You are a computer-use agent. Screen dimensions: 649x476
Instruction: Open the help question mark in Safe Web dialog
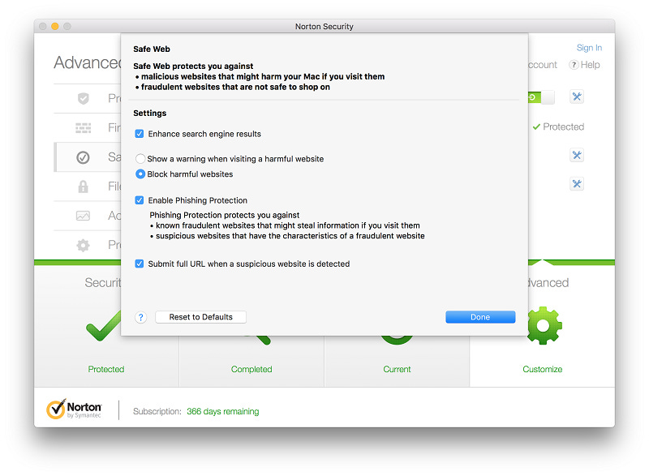[x=140, y=317]
